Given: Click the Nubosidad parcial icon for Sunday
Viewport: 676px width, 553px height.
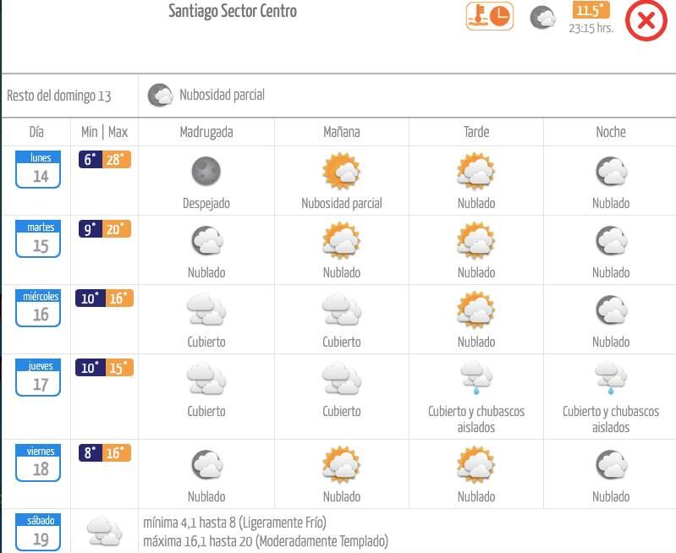Looking at the screenshot, I should pos(160,95).
